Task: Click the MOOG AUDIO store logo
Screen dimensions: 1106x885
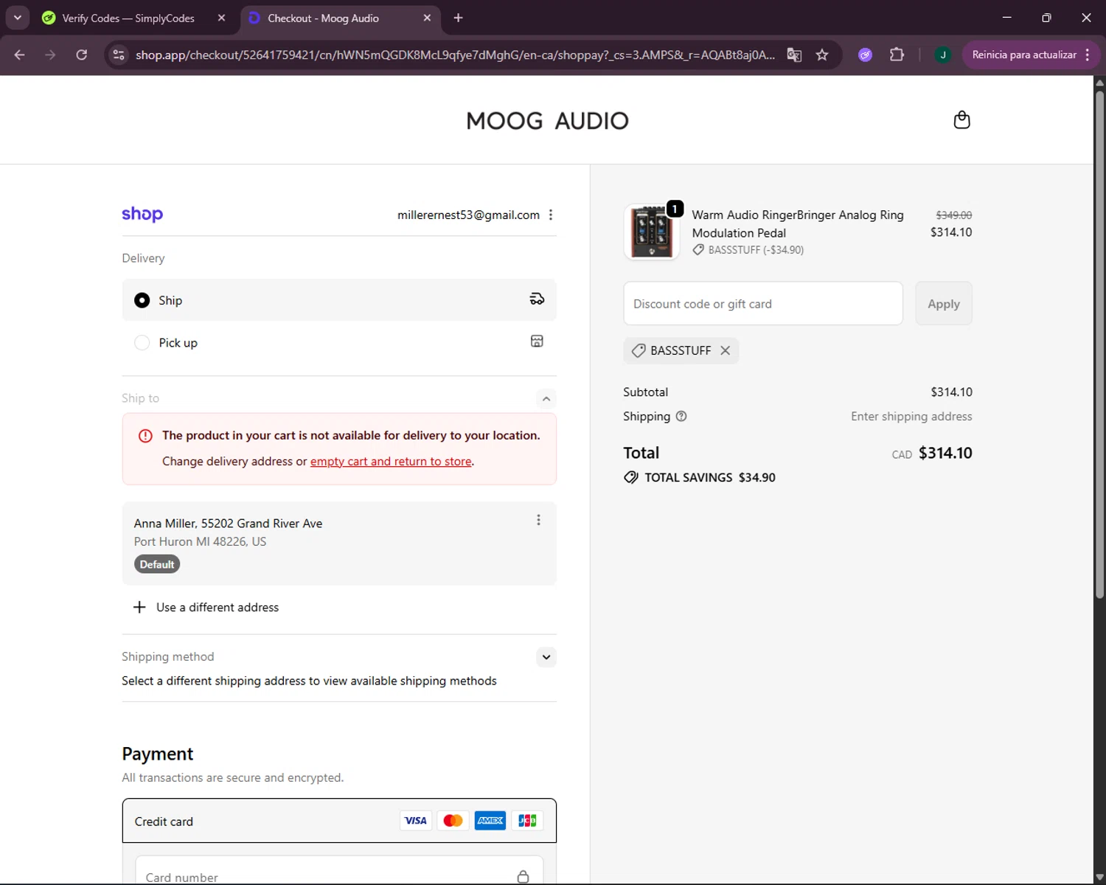Action: [547, 120]
